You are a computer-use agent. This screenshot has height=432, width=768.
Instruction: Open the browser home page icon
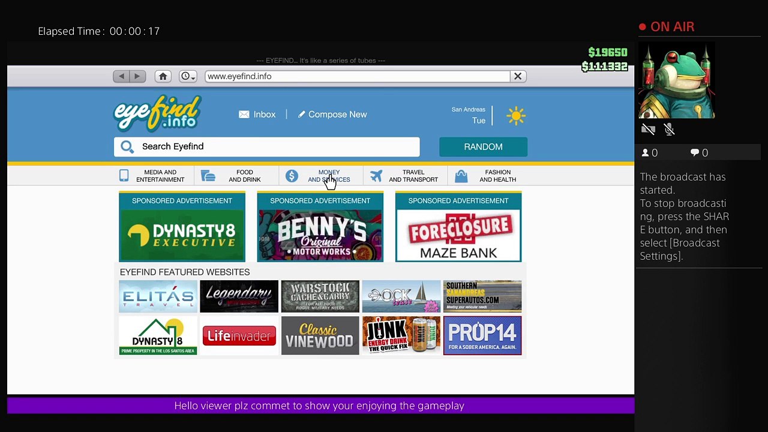pyautogui.click(x=163, y=76)
